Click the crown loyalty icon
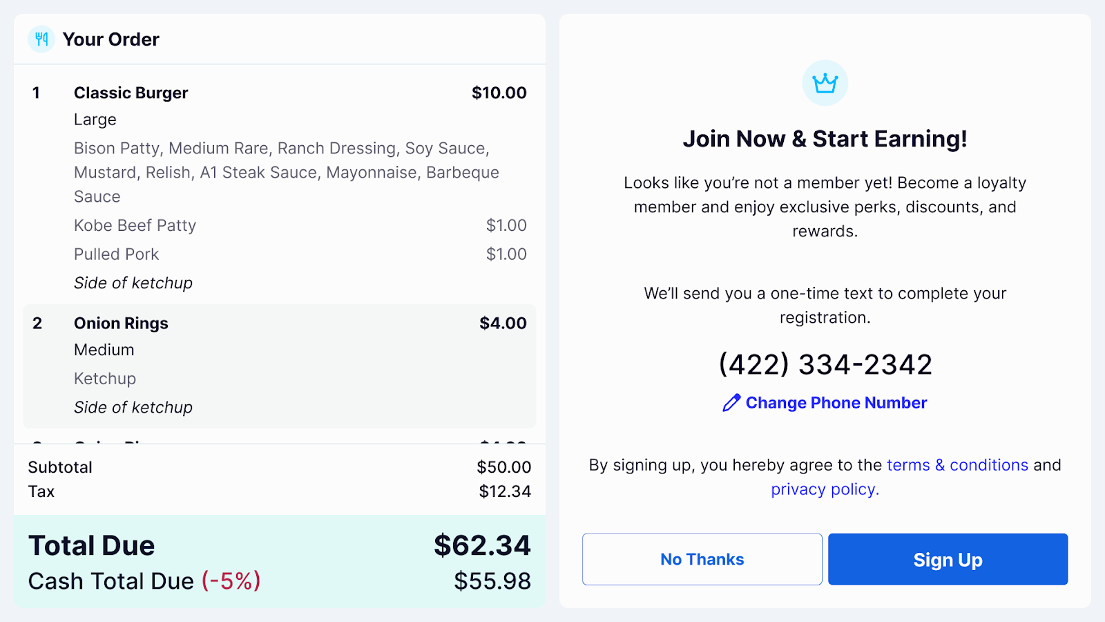 click(825, 84)
